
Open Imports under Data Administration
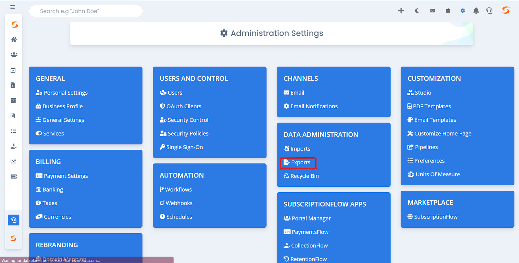point(297,149)
